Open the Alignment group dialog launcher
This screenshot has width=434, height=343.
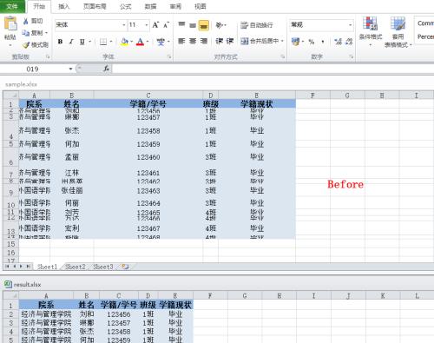coord(283,56)
